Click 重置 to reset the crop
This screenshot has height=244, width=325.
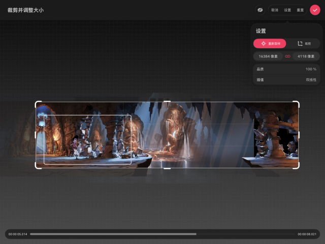300,10
